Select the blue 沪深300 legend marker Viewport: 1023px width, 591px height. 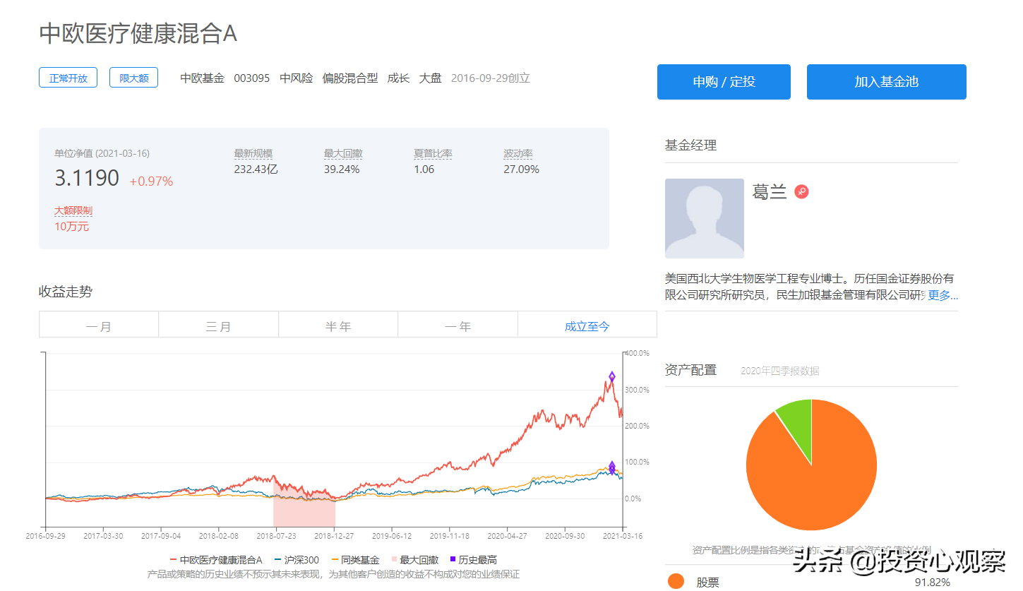point(278,559)
